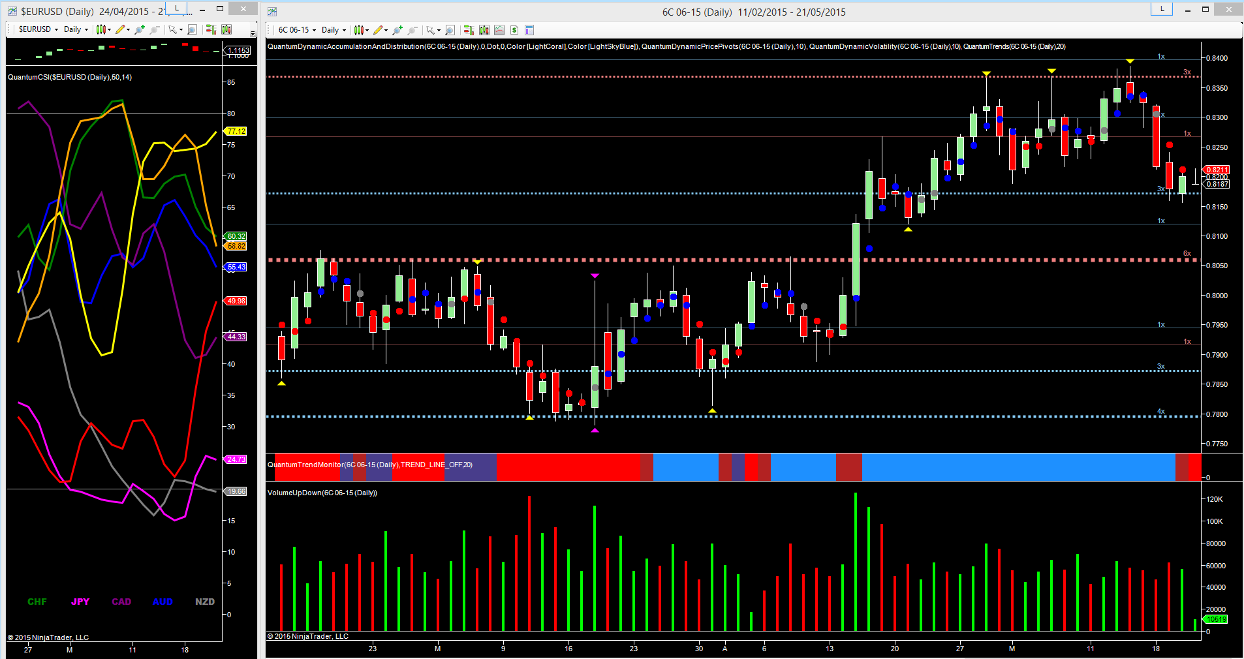This screenshot has width=1244, height=659.
Task: Open the strategies chart icon in the 6C 06-15 window
Action: tap(499, 30)
